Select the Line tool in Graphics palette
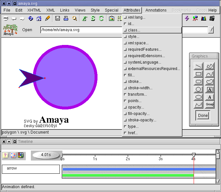Screen dimensions: 221x192 [x=198, y=66]
